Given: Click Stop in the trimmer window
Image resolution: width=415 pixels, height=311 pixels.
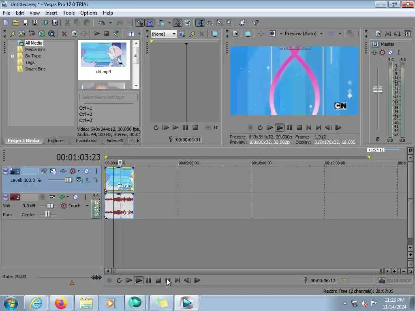Looking at the screenshot, I should click(x=195, y=128).
